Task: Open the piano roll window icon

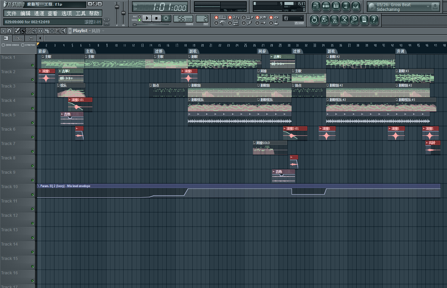Action: pos(336,6)
